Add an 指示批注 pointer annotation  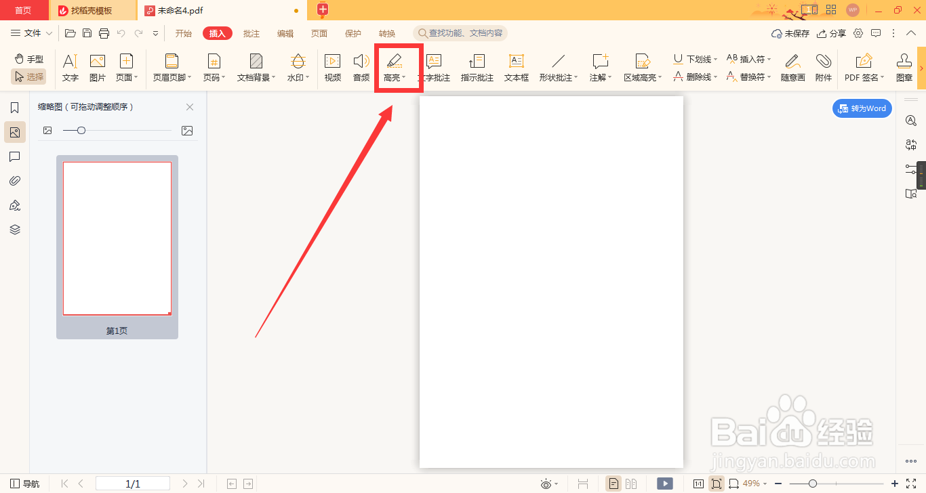(477, 68)
